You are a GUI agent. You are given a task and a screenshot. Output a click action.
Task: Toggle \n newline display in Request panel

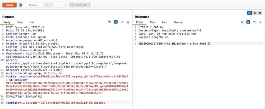click(x=122, y=22)
